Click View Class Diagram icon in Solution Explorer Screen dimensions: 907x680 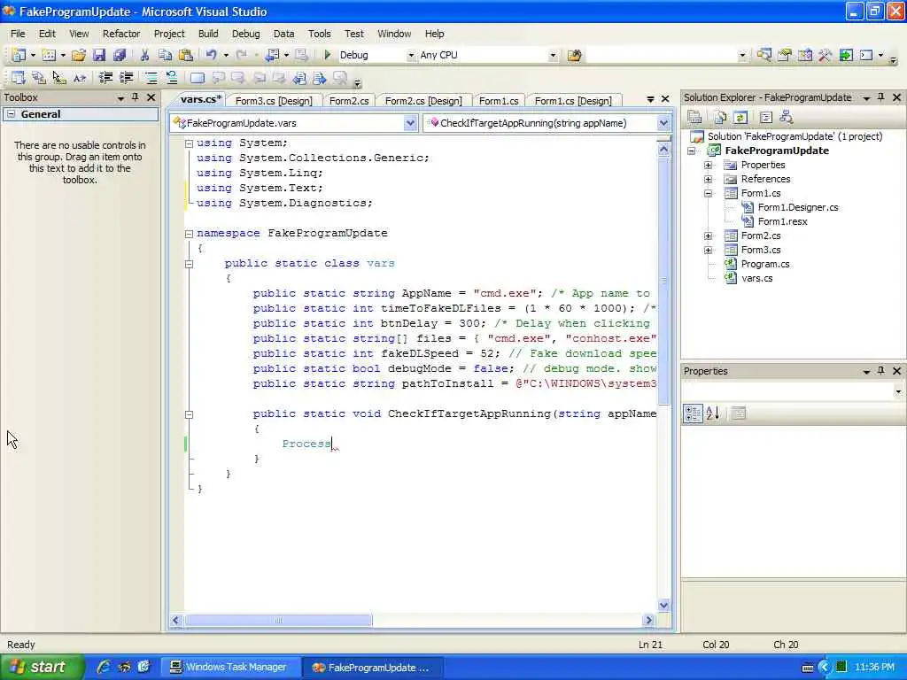click(x=787, y=118)
